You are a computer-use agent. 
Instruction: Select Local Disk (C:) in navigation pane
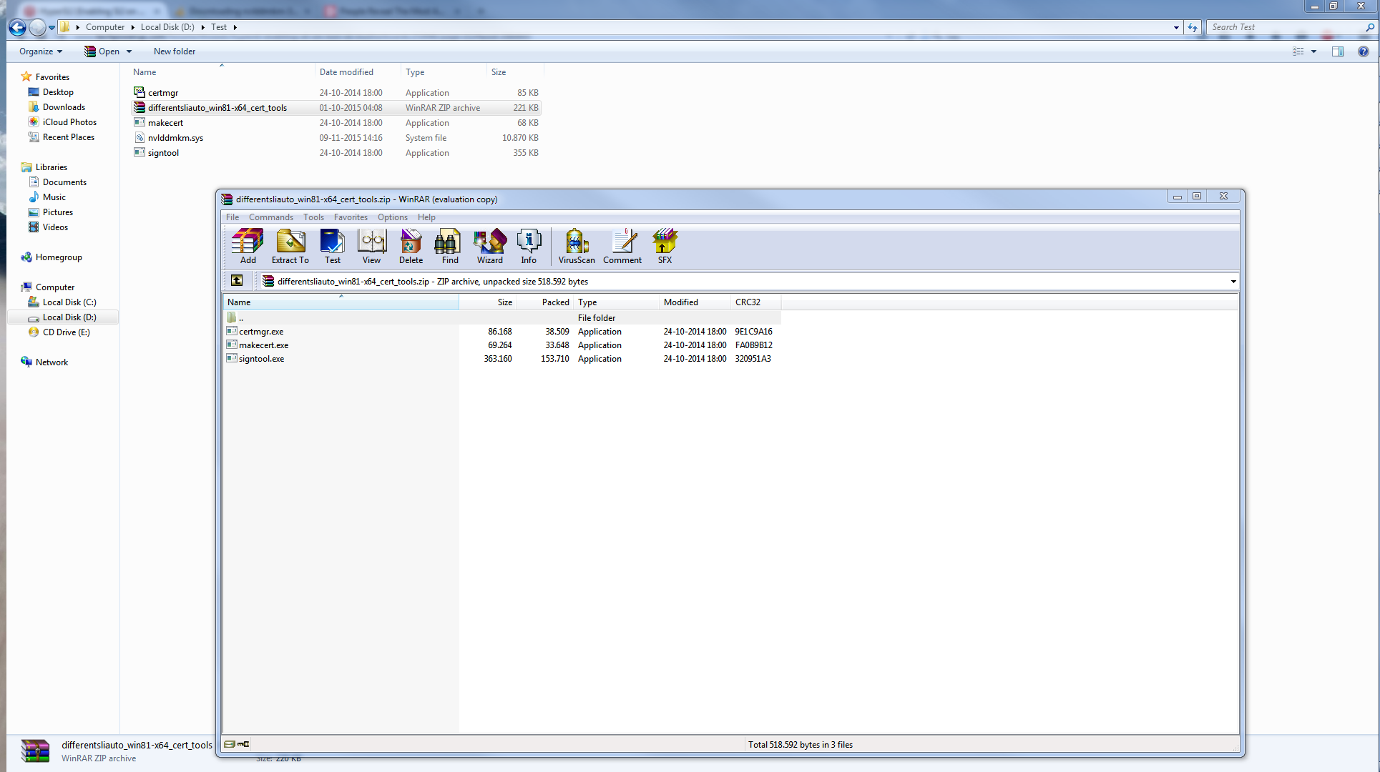coord(69,302)
